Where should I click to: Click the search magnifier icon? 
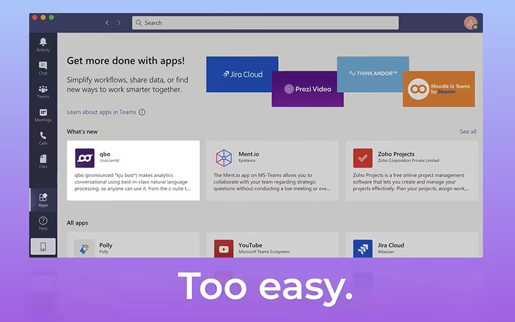138,23
